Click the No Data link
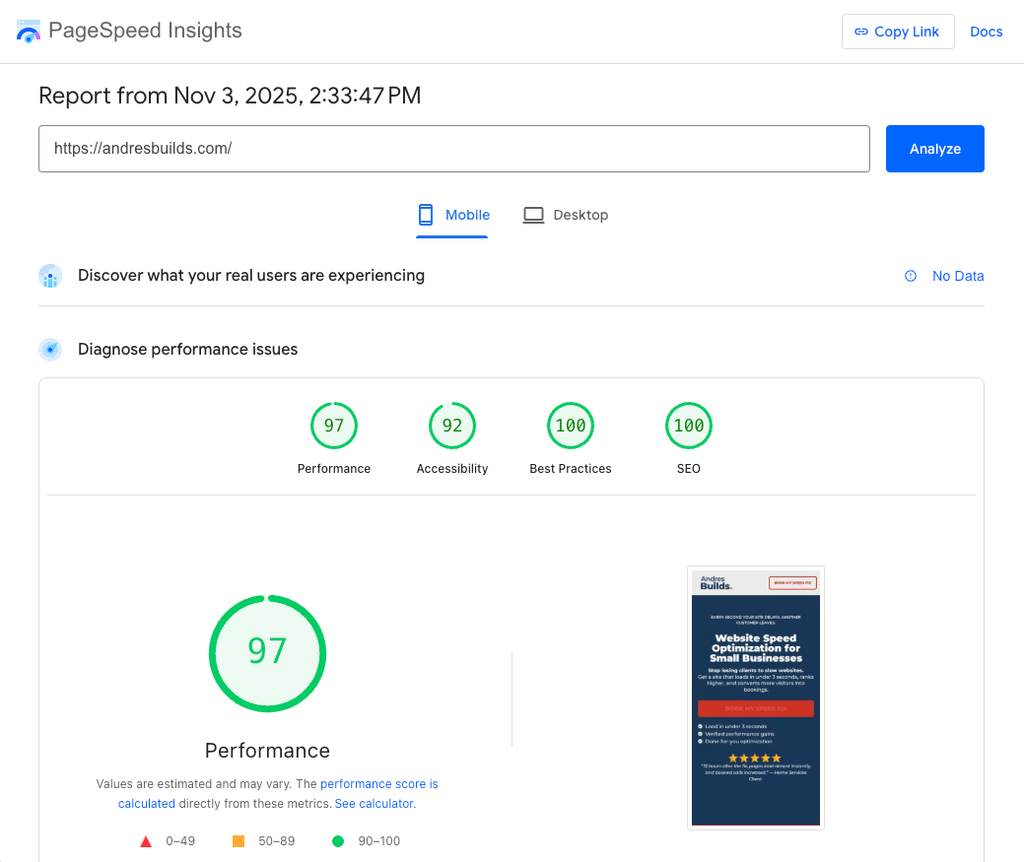The width and height of the screenshot is (1024, 862). (x=958, y=276)
